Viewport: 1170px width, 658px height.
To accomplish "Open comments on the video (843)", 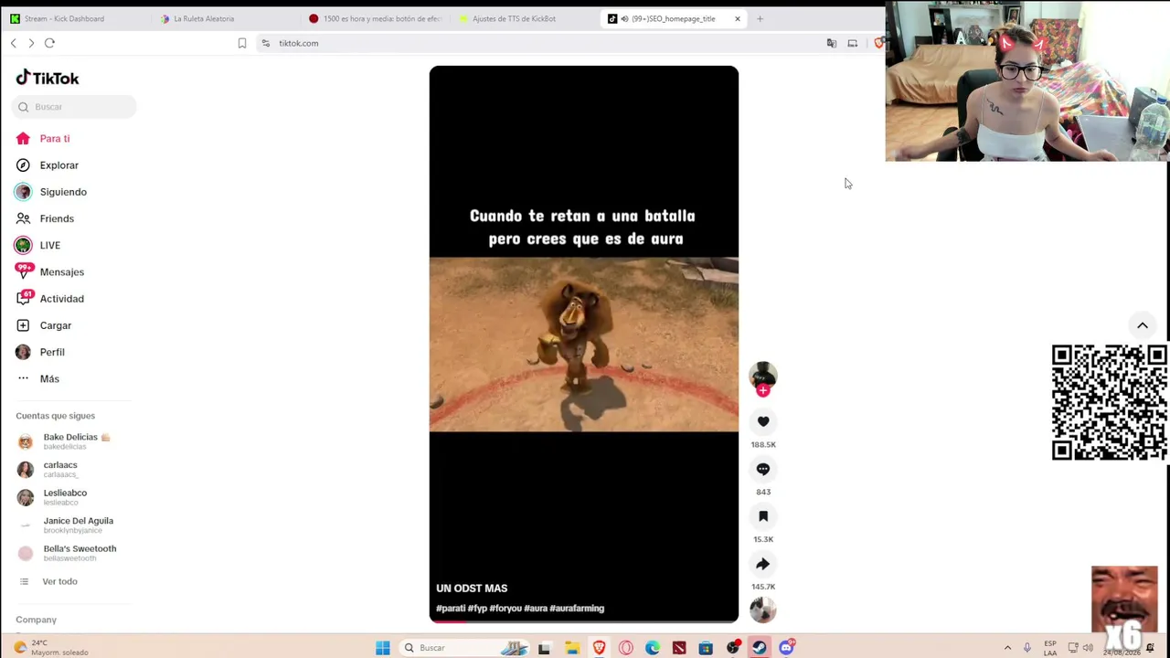I will pyautogui.click(x=763, y=469).
